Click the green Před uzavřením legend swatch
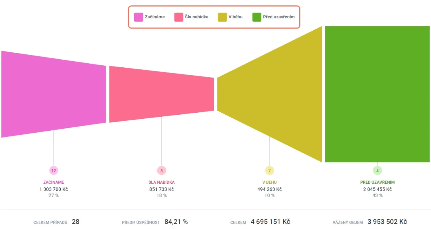 [257, 17]
